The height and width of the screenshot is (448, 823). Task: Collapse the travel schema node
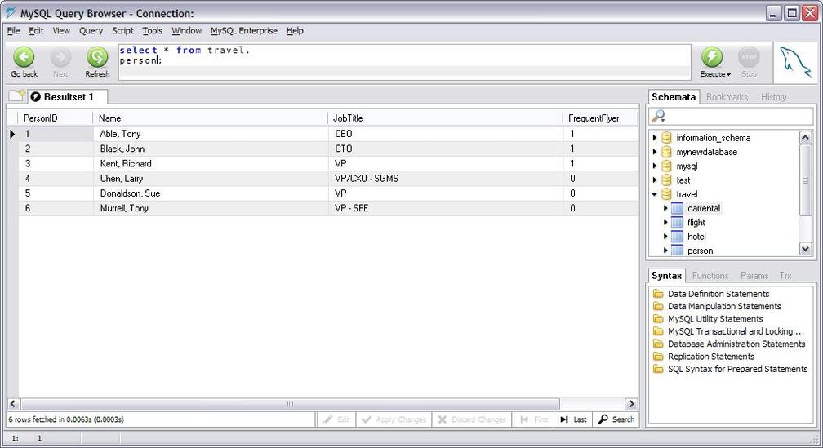655,194
